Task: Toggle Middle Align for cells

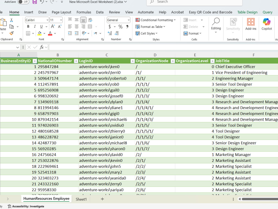Action: [77, 20]
